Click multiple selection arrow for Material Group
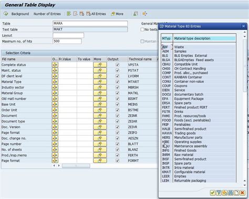Image resolution: width=249 pixels, height=199 pixels. tap(100, 93)
